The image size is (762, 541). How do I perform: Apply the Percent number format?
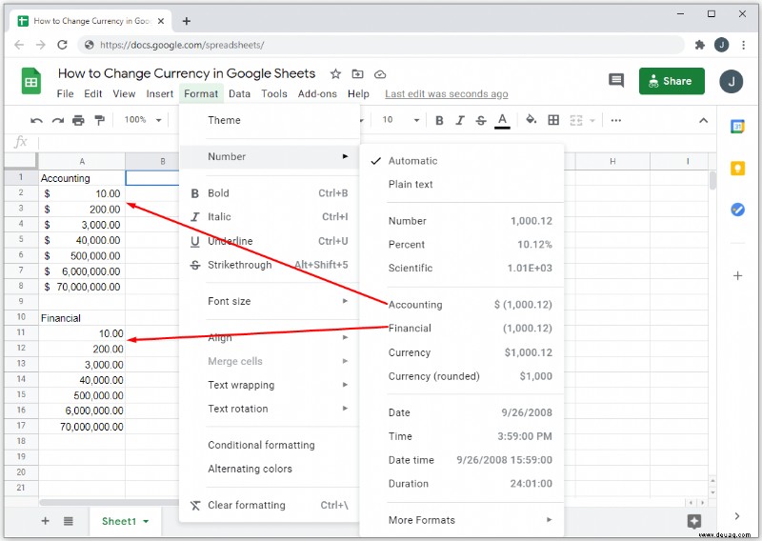[462, 245]
